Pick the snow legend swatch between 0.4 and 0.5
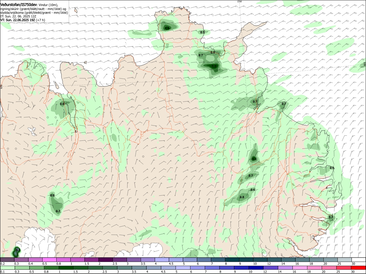 pyautogui.click(x=35, y=259)
